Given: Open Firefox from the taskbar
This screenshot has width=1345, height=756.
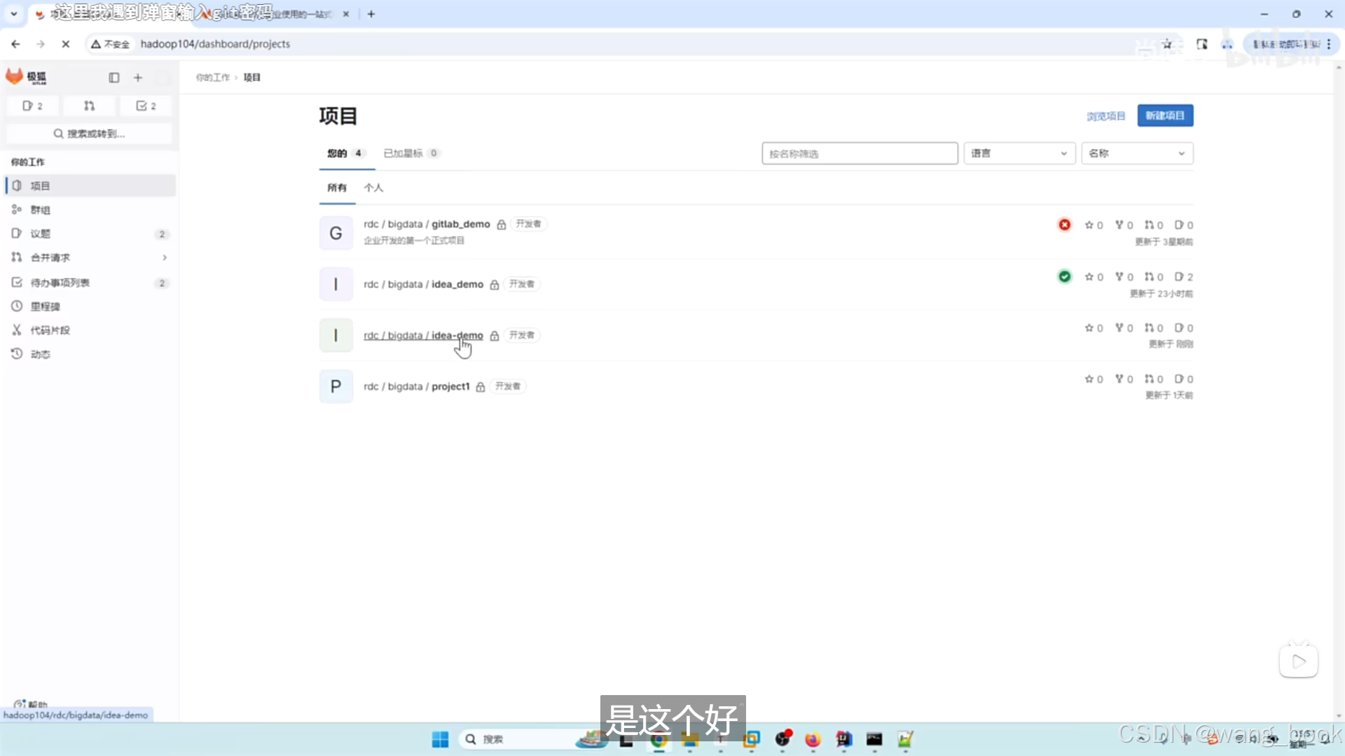Looking at the screenshot, I should click(x=813, y=739).
